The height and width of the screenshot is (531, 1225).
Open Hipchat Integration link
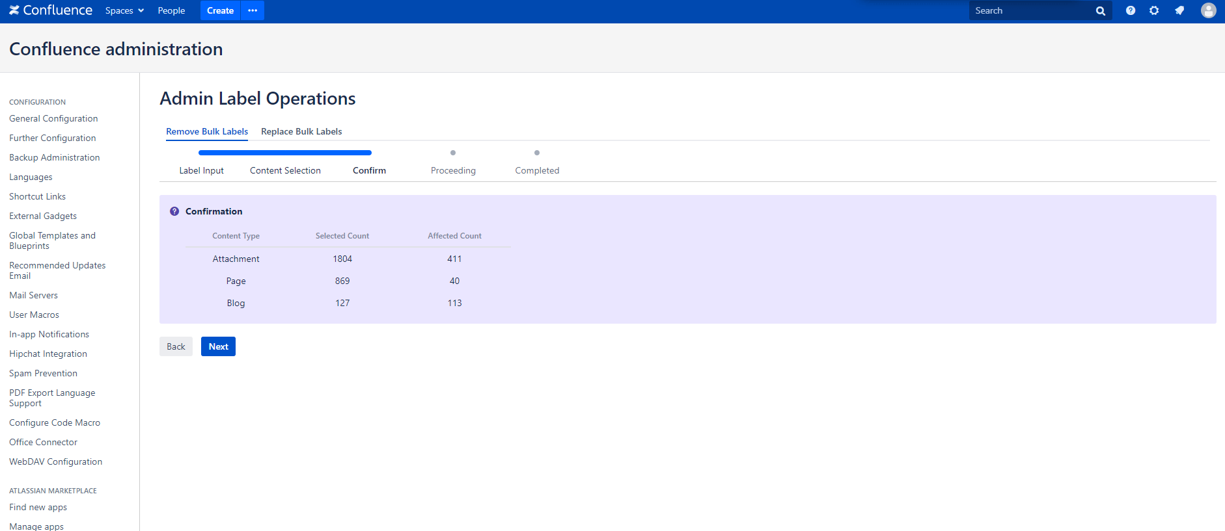(x=48, y=354)
